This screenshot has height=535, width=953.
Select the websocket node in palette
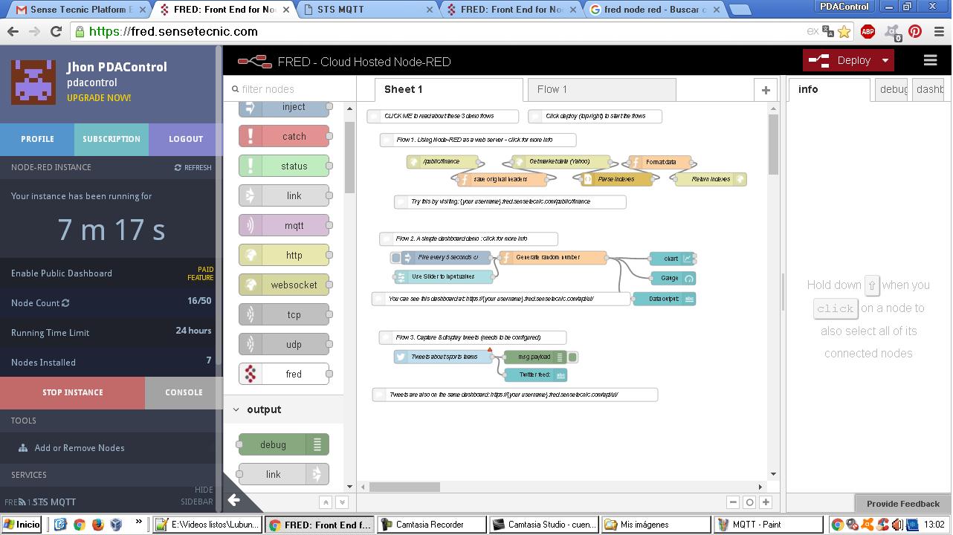tap(284, 285)
